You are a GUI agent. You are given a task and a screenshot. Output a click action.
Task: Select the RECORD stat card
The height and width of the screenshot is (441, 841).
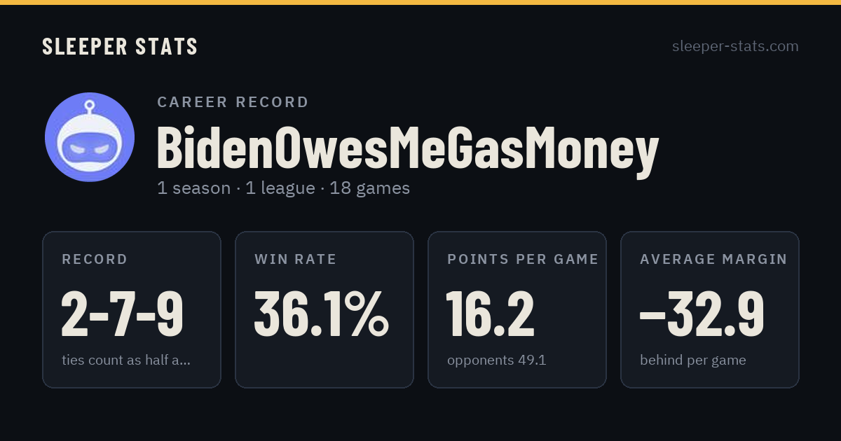pos(132,309)
